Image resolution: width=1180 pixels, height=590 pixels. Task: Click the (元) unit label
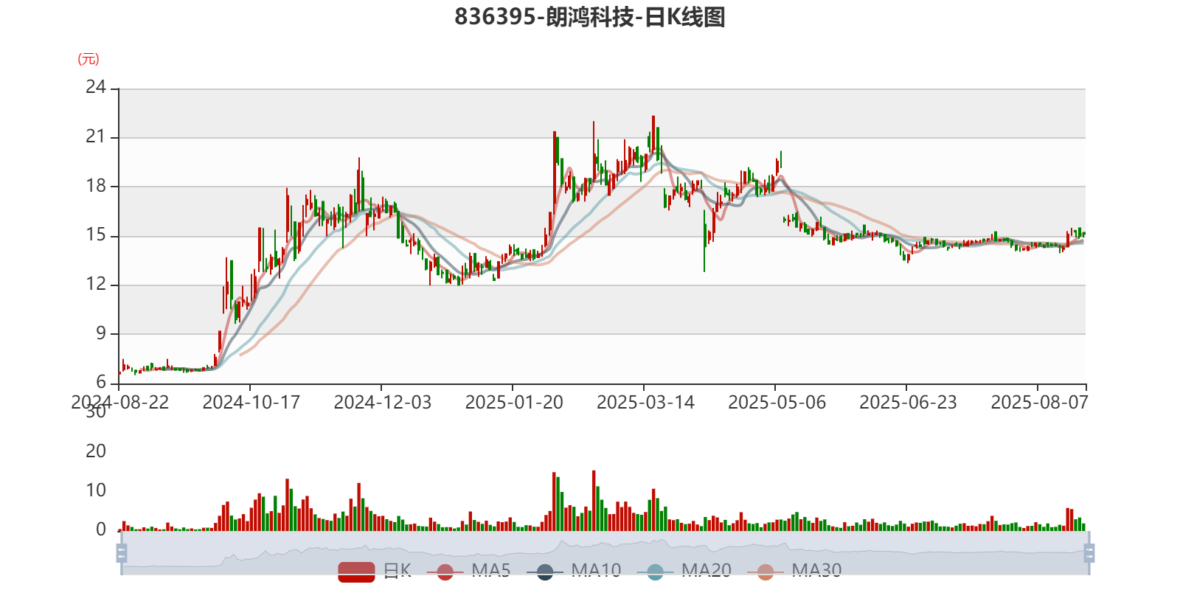click(x=88, y=59)
